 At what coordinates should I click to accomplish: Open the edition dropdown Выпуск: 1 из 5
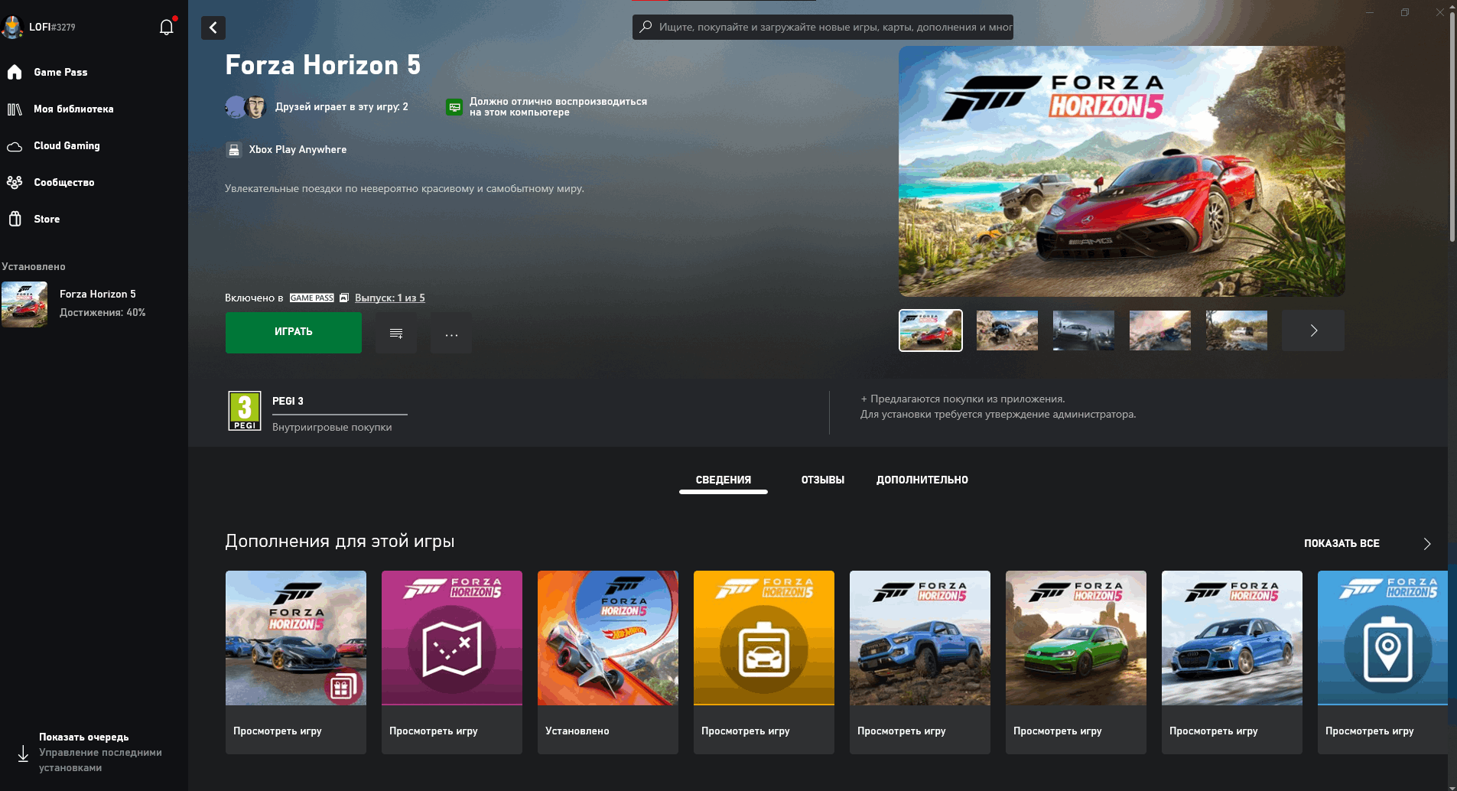click(390, 298)
